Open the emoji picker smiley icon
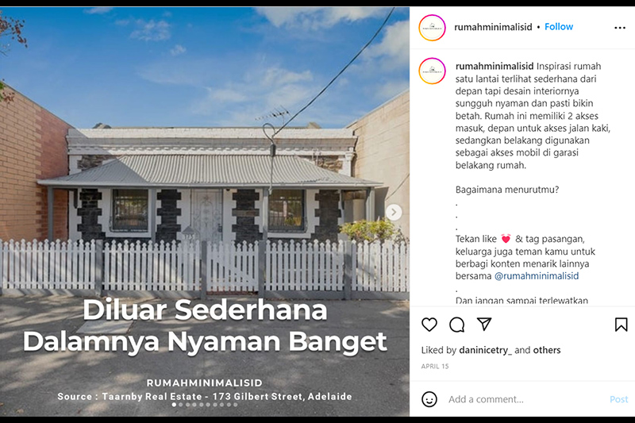The image size is (635, 423). [x=429, y=399]
